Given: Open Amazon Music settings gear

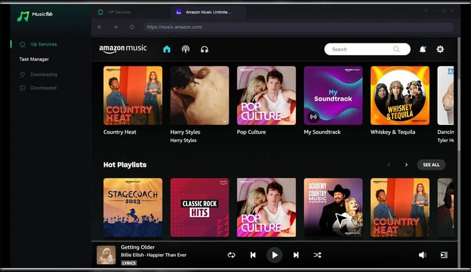Looking at the screenshot, I should (440, 49).
